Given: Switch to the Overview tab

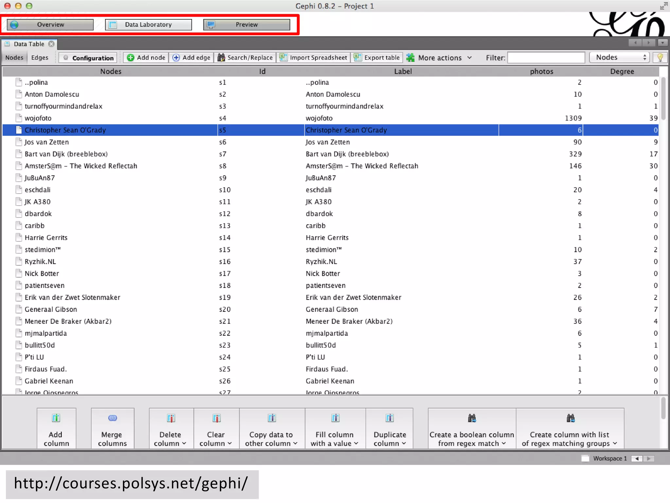Looking at the screenshot, I should pyautogui.click(x=50, y=25).
